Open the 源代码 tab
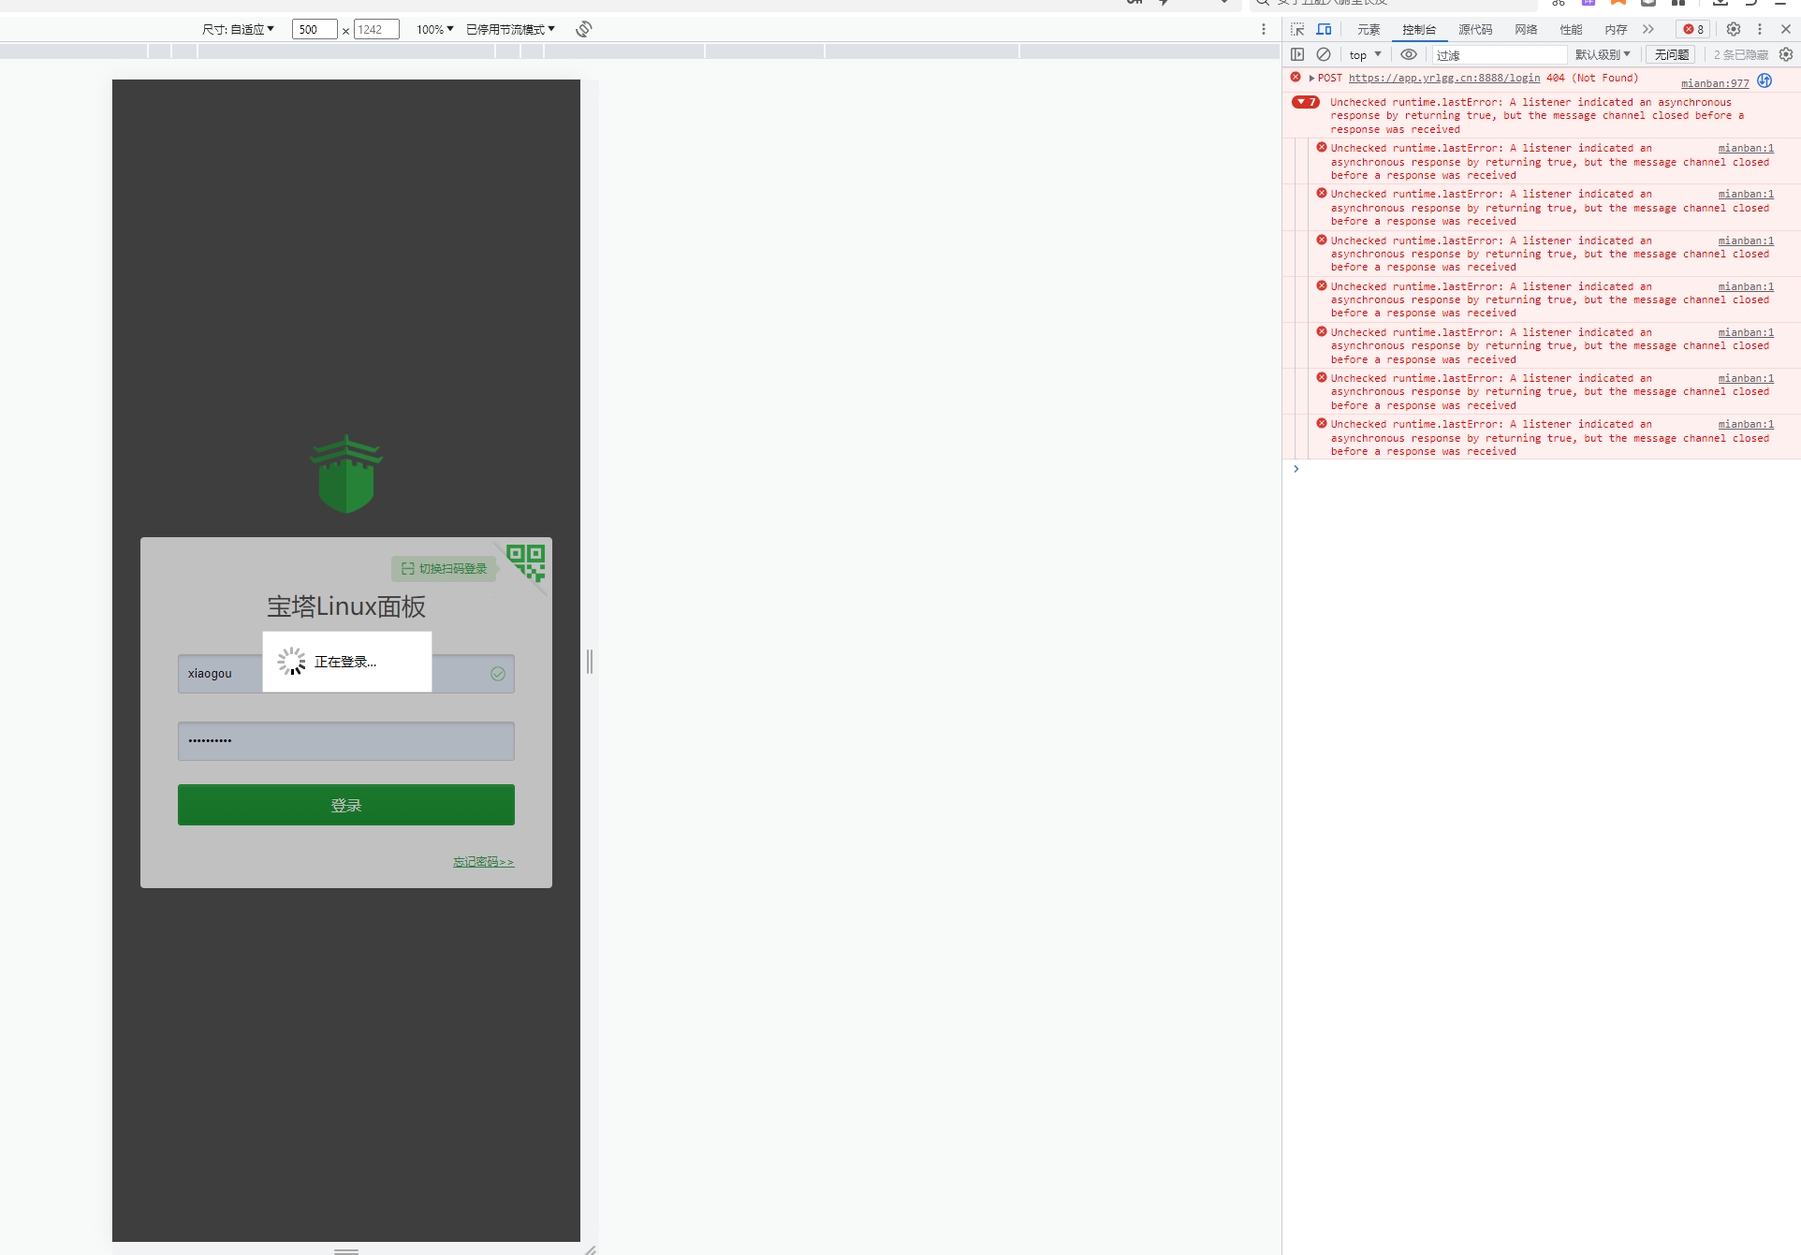The image size is (1801, 1255). [x=1475, y=29]
